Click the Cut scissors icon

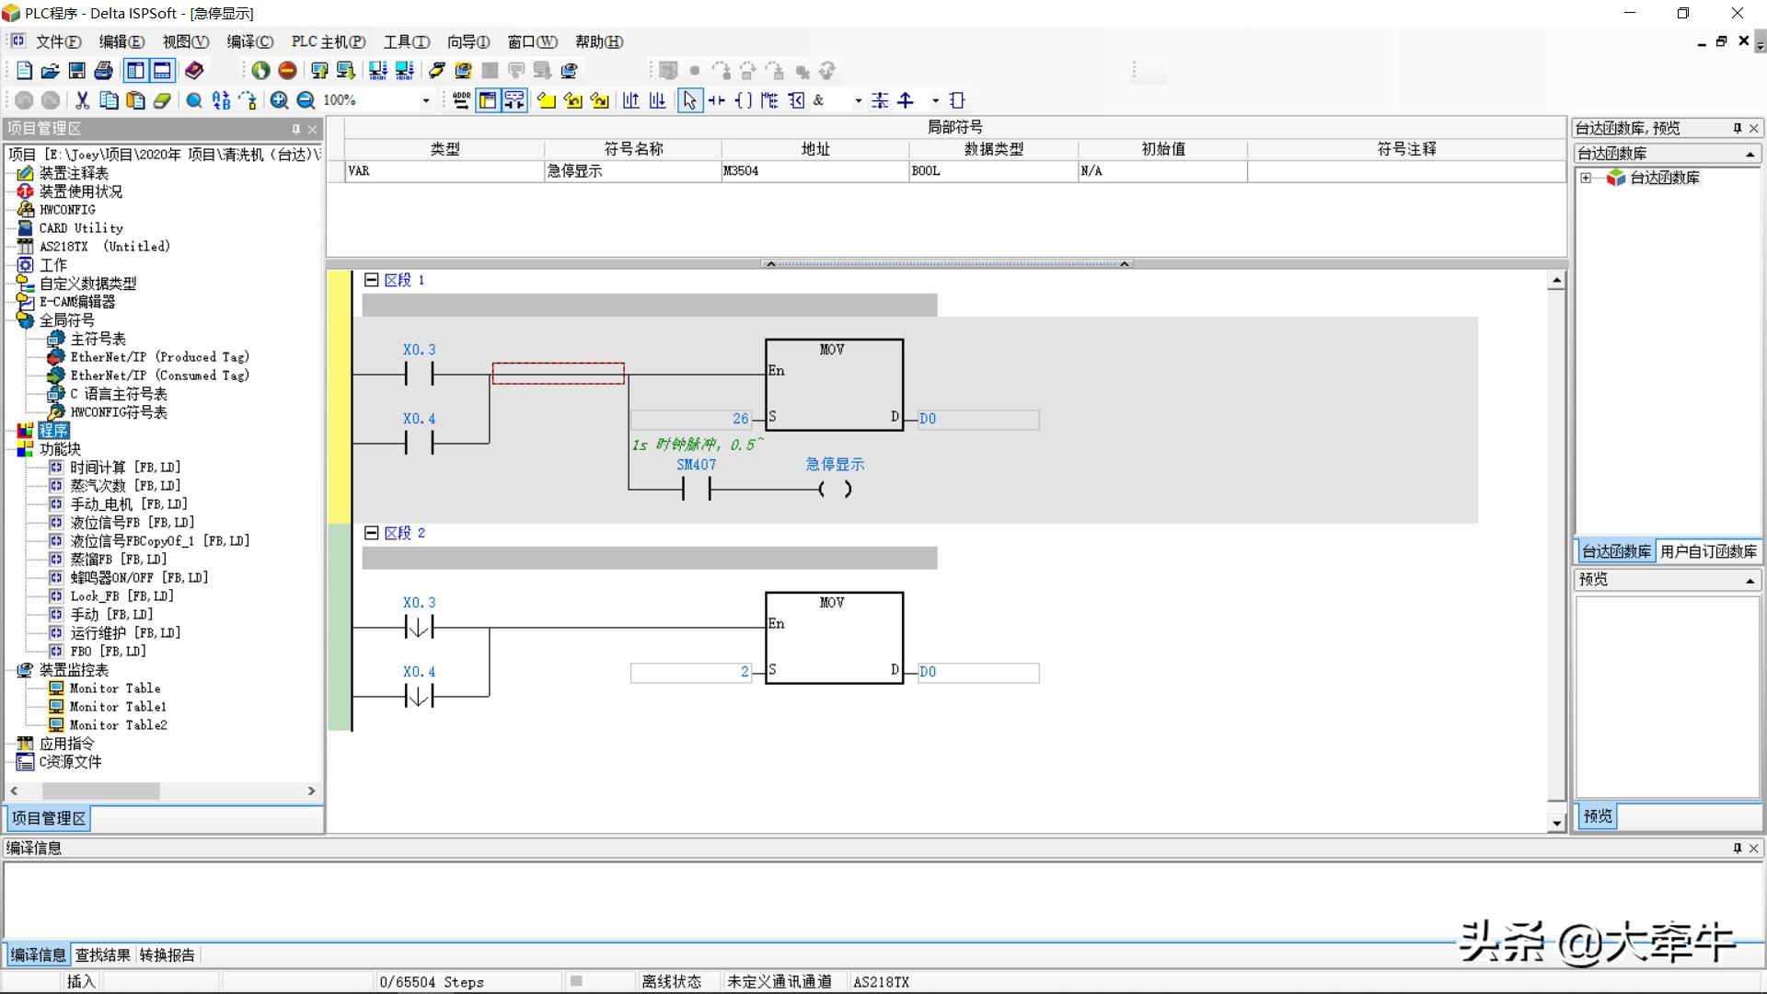[x=82, y=100]
